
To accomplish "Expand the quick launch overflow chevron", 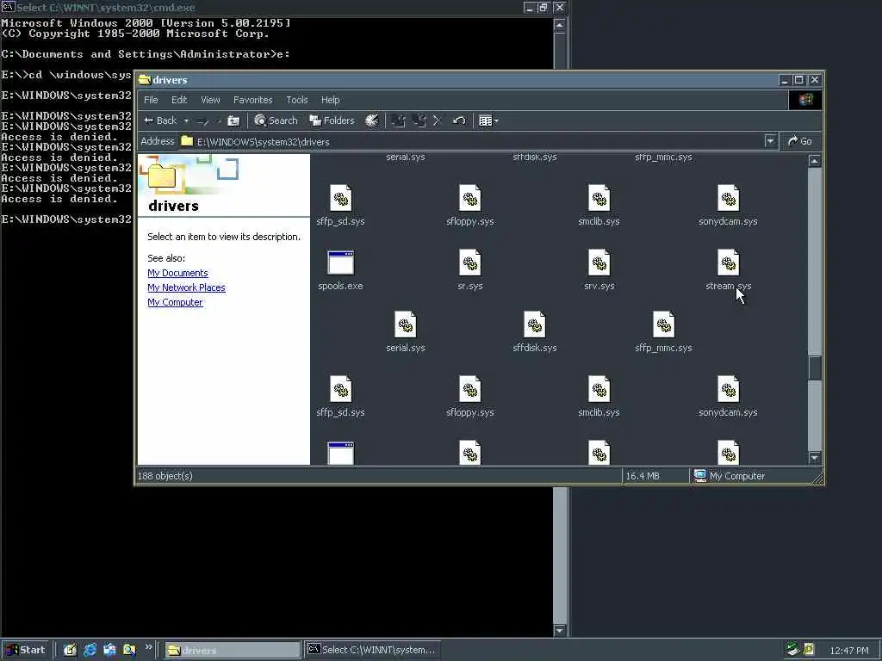I will click(x=148, y=647).
